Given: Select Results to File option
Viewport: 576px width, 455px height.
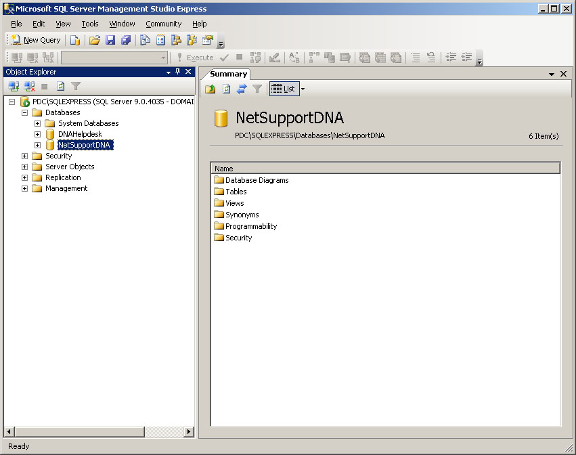Looking at the screenshot, I should [396, 58].
